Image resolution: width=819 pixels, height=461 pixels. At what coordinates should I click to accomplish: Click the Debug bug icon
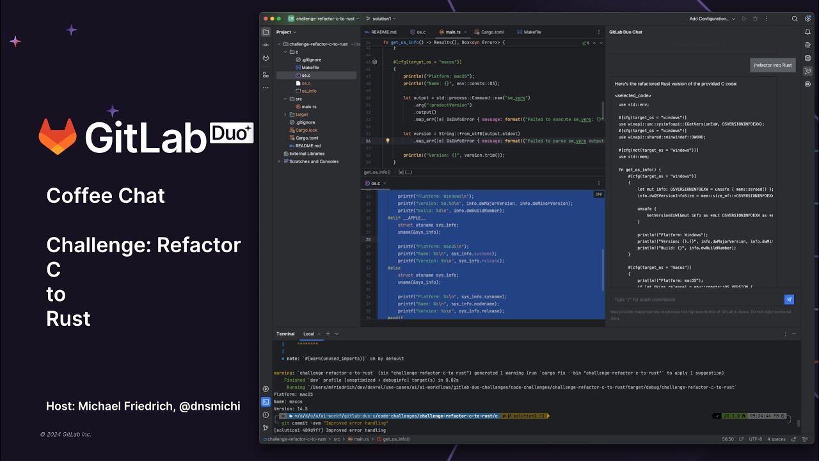[x=756, y=19]
